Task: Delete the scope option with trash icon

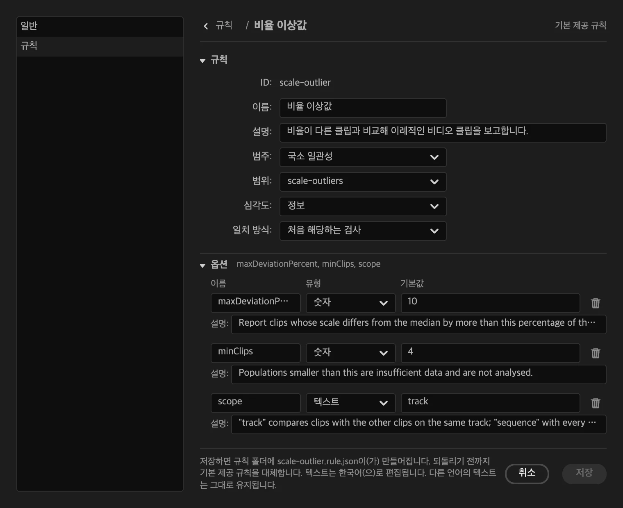Action: coord(596,403)
